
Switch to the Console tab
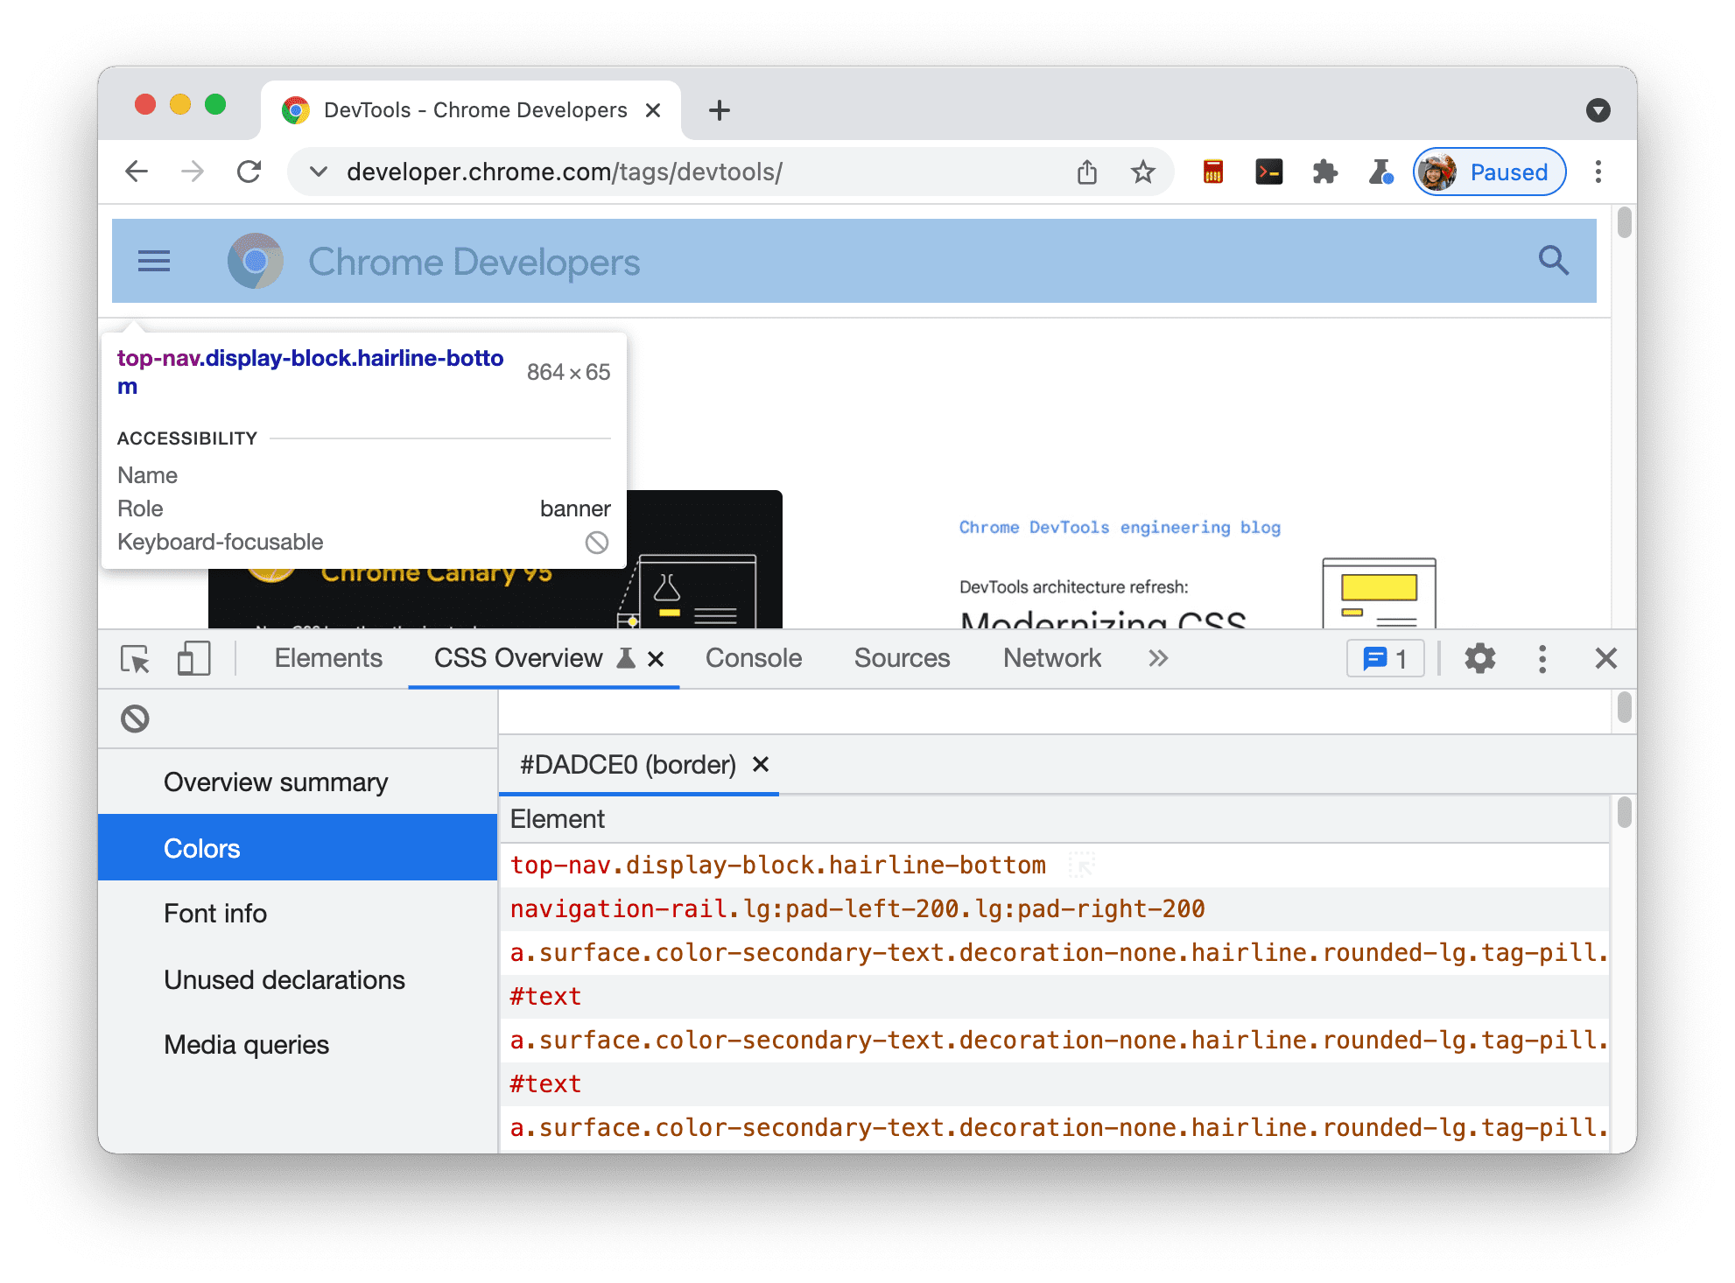752,657
